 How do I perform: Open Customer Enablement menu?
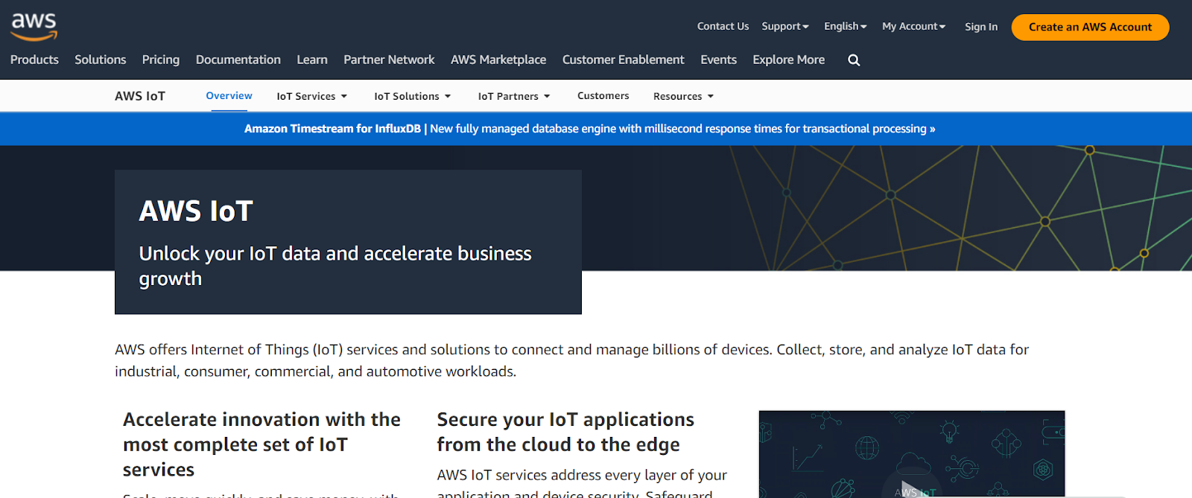click(624, 60)
